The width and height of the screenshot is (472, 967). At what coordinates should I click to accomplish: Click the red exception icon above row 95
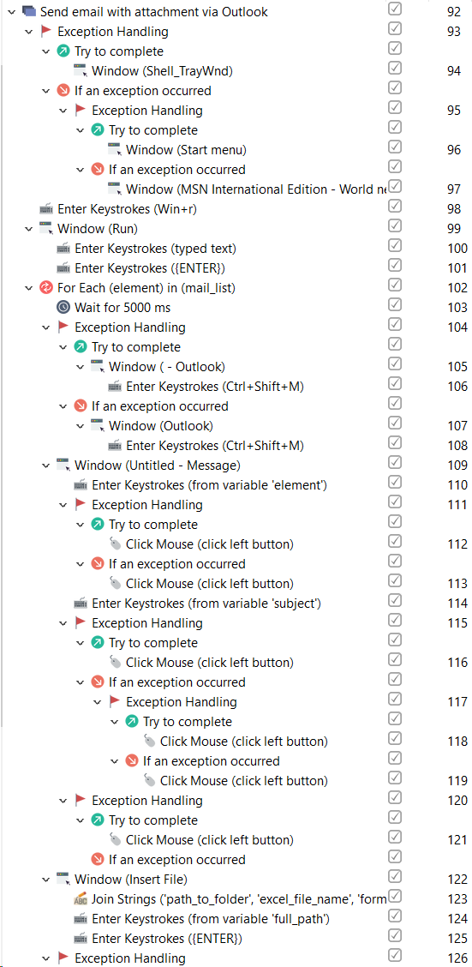(x=63, y=91)
